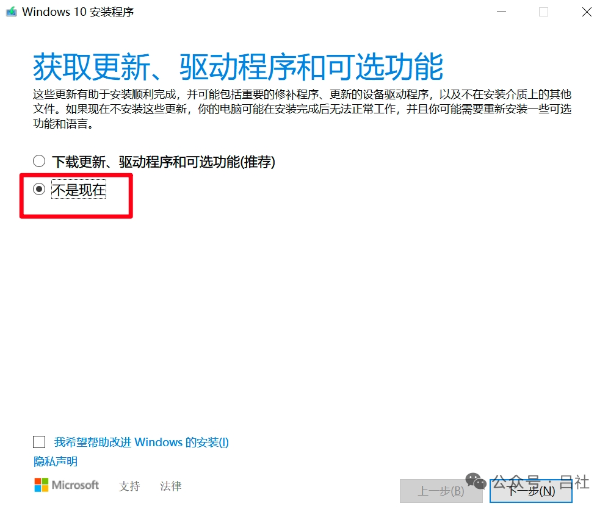Close the Windows 10 setup window
The width and height of the screenshot is (608, 509).
point(587,12)
